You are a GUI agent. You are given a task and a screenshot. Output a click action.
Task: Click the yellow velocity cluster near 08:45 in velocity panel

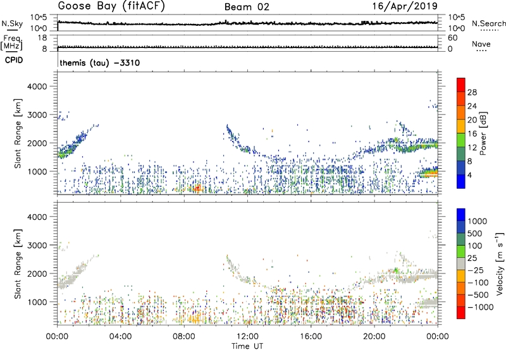pyautogui.click(x=194, y=319)
